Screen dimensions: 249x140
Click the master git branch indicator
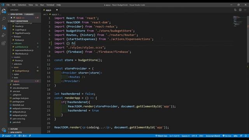pos(7,136)
